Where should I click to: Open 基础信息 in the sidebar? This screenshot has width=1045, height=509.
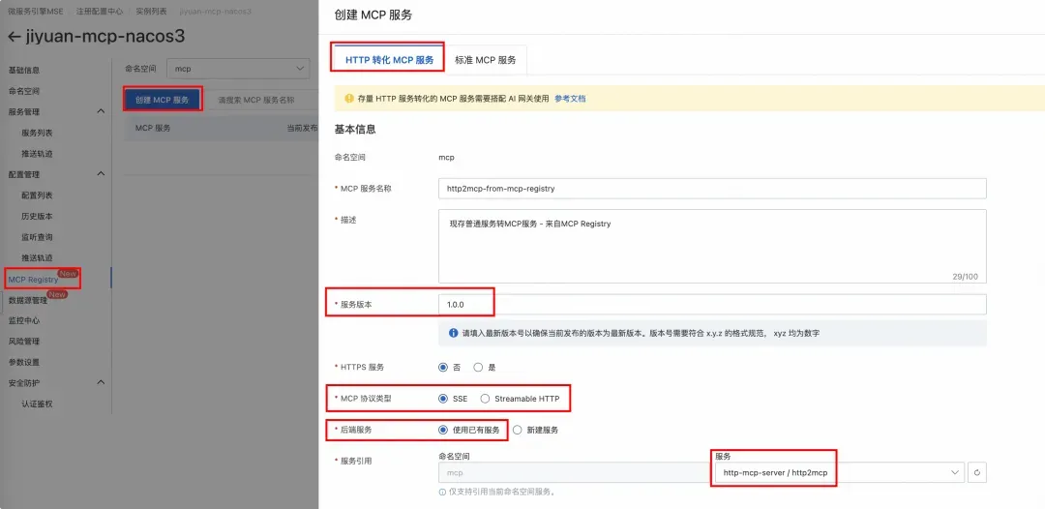24,70
